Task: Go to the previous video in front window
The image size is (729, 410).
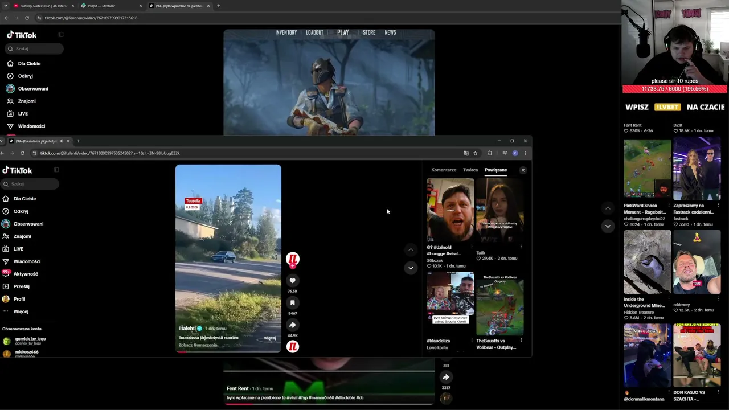Action: click(x=411, y=250)
